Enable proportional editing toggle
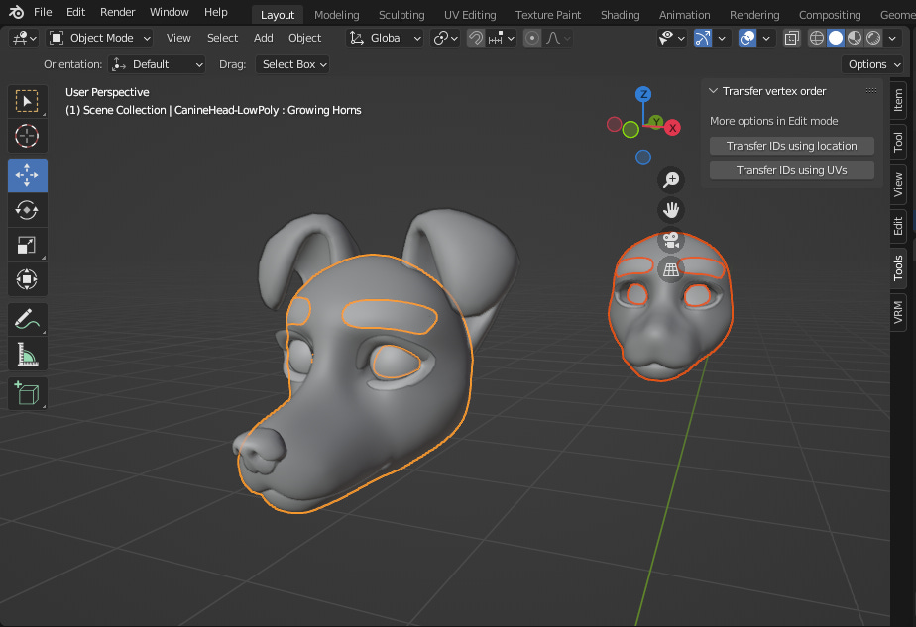Image resolution: width=916 pixels, height=627 pixels. click(532, 38)
